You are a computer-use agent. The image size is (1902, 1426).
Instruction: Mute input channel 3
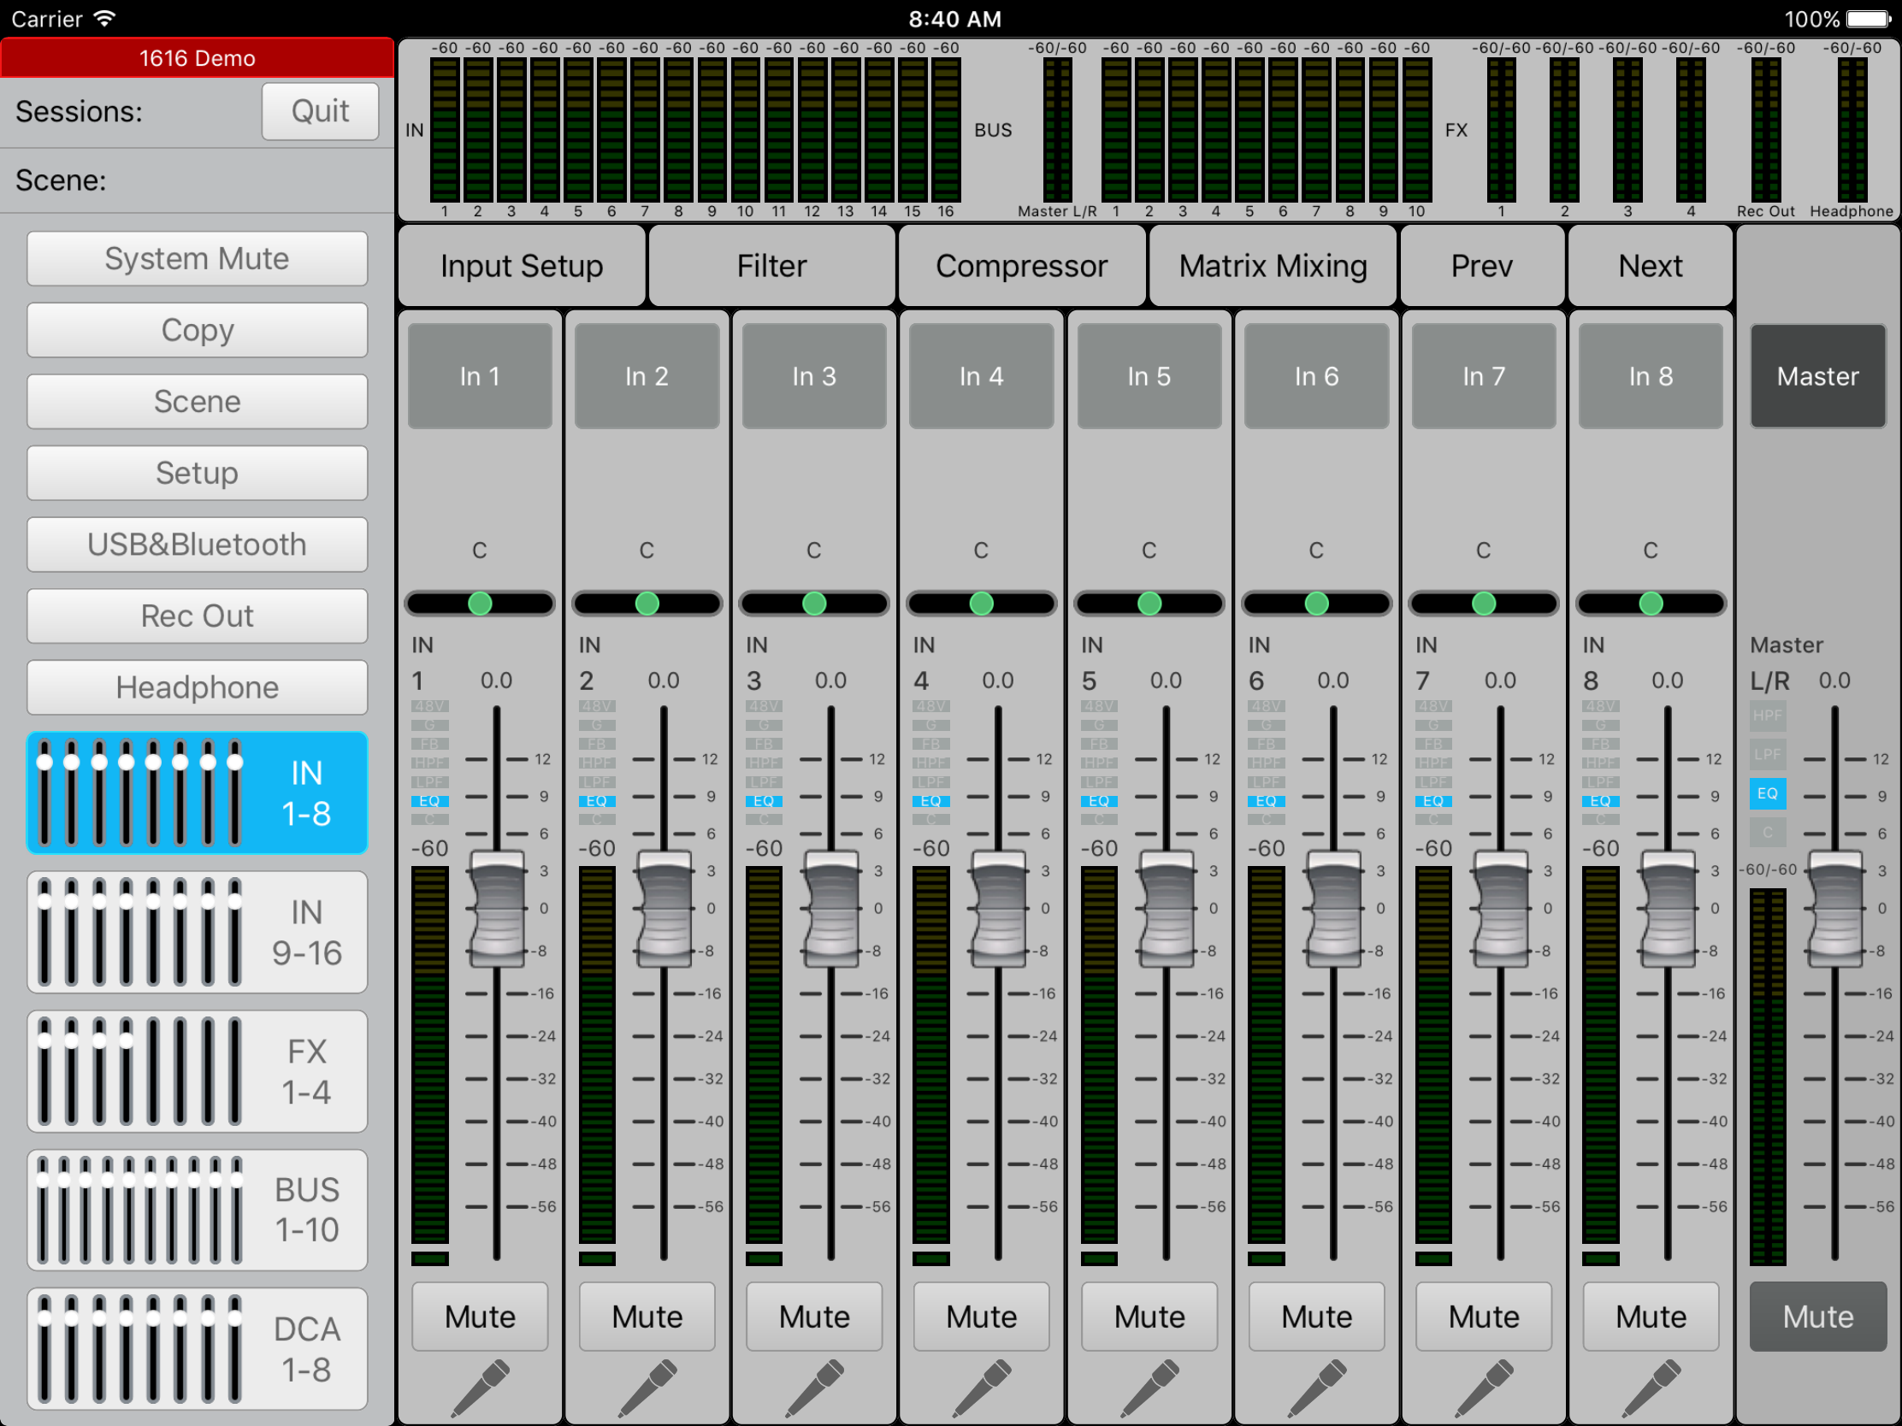pyautogui.click(x=813, y=1316)
